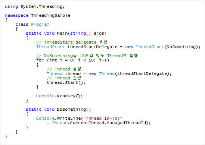205x145 pixels.
Task: Place cursor on Main method name
Action: click(x=62, y=34)
